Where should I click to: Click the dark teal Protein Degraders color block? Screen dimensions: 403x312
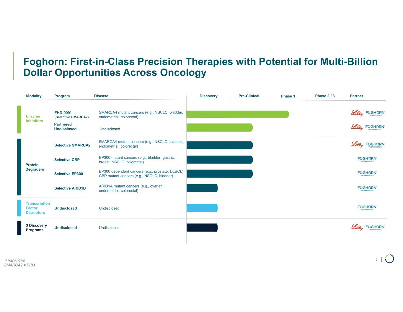pos(19,167)
